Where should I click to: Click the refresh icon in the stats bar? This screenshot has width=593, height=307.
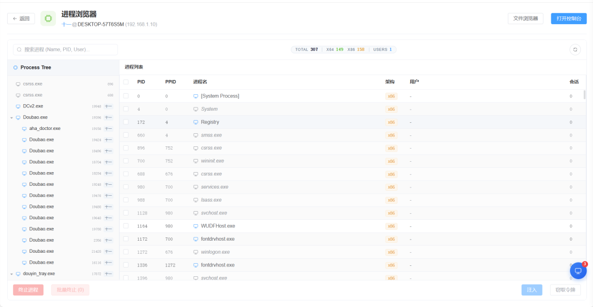[575, 49]
